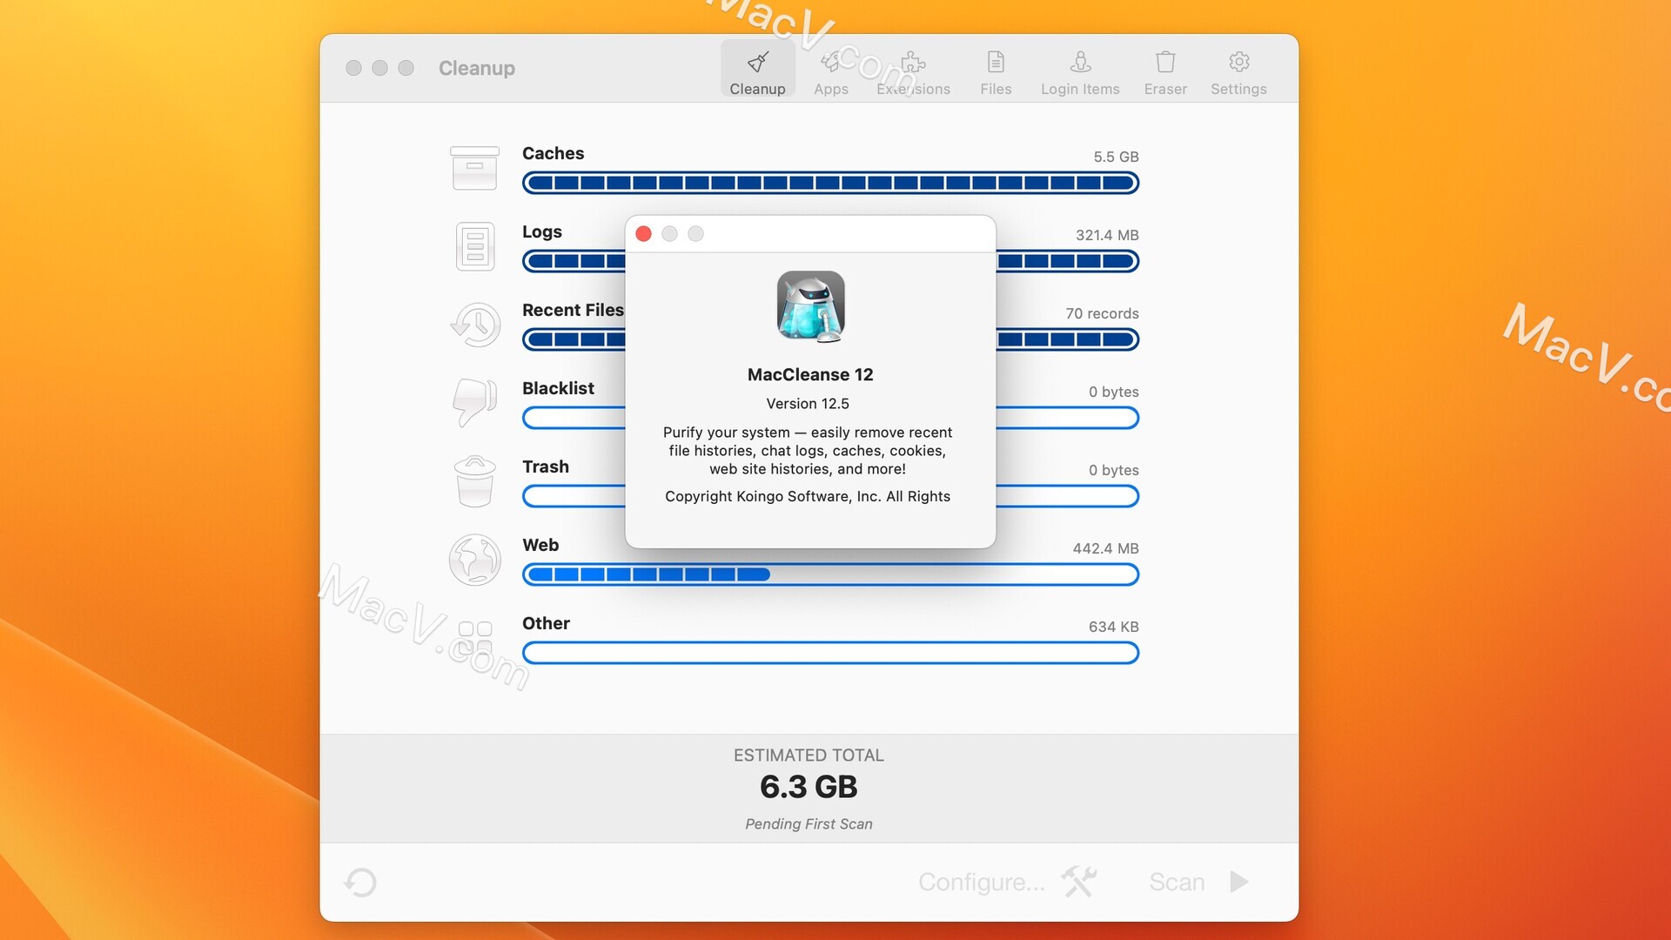This screenshot has width=1671, height=940.
Task: Click the ESTIMATED TOTAL heading
Action: [x=809, y=755]
